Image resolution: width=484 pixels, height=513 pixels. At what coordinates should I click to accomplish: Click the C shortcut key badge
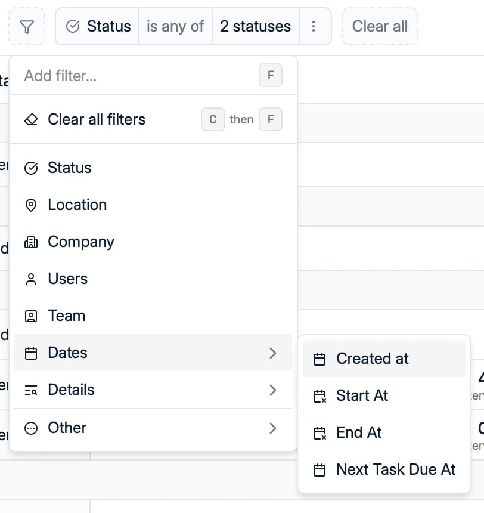coord(213,119)
